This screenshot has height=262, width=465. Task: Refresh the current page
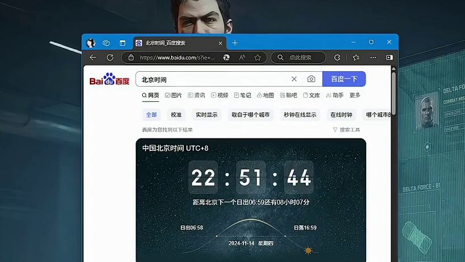pyautogui.click(x=110, y=58)
